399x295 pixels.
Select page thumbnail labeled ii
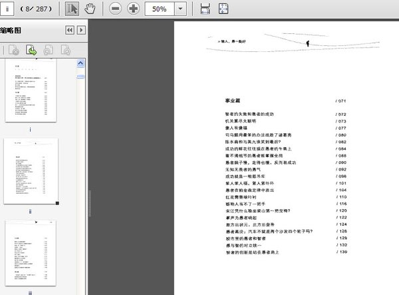[31, 171]
